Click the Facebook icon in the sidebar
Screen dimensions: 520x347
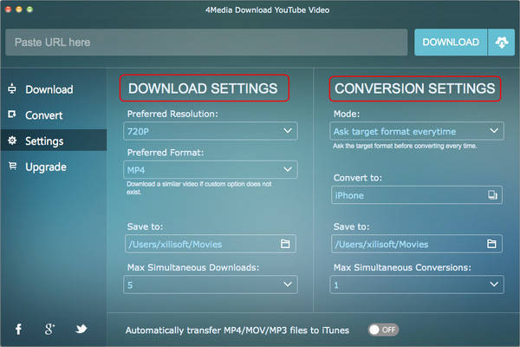16,329
